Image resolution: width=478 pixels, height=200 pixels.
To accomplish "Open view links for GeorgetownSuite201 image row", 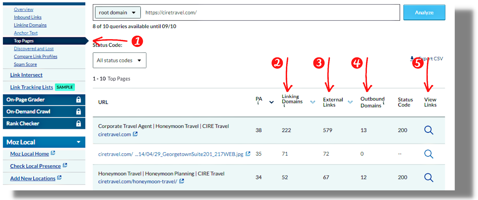I will click(x=429, y=154).
